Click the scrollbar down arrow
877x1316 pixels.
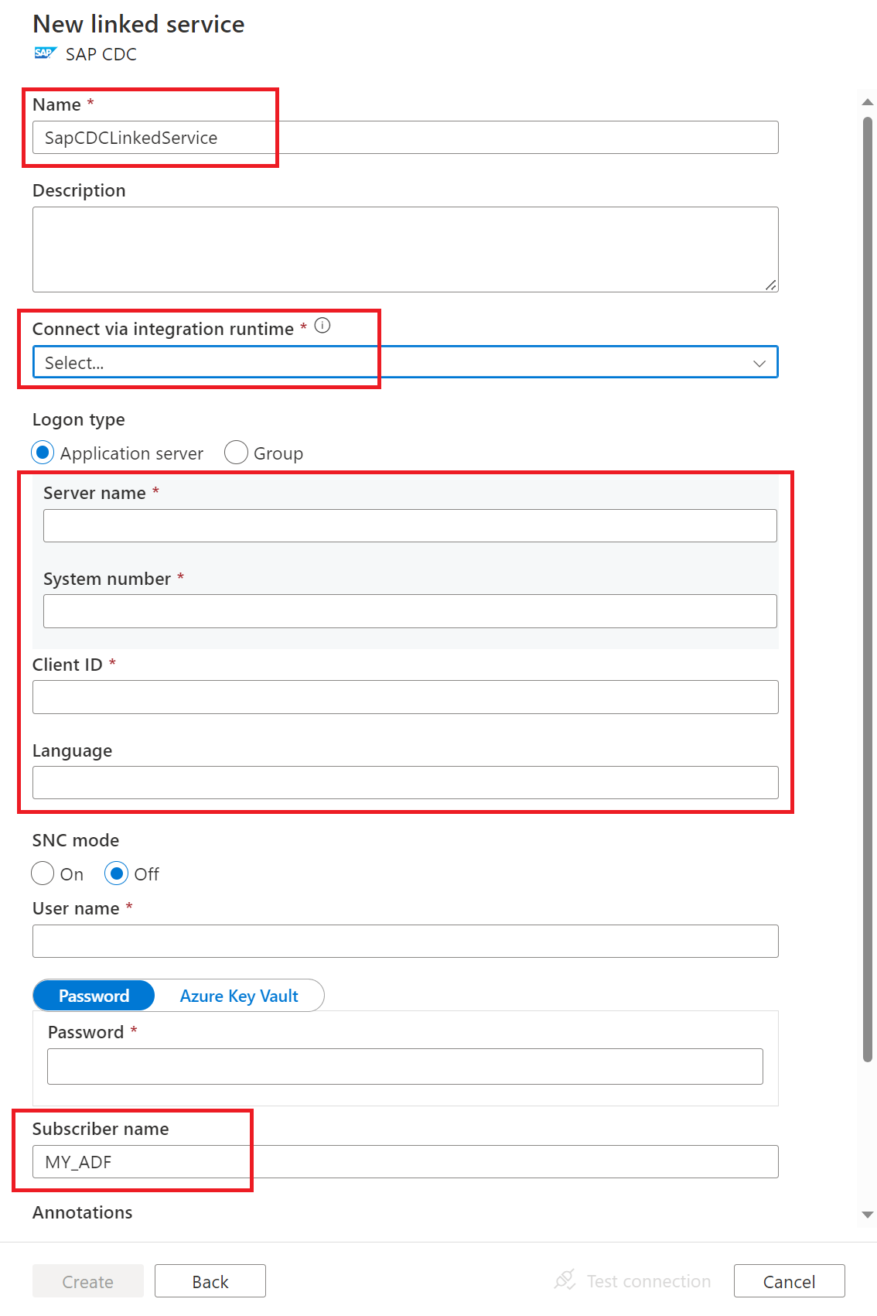868,1215
